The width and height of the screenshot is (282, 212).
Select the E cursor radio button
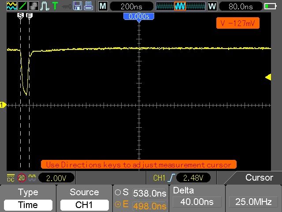[118, 204]
